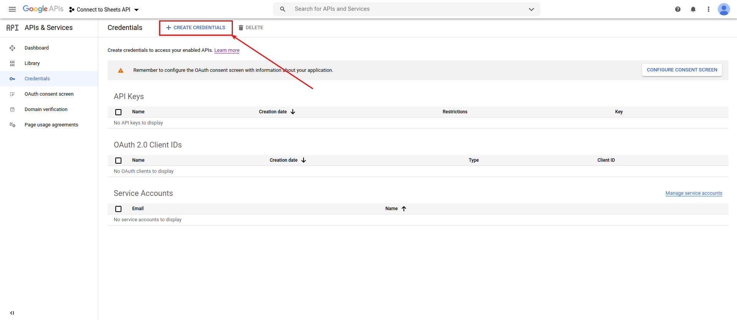
Task: Click the OAuth consent screen icon
Action: [x=12, y=94]
